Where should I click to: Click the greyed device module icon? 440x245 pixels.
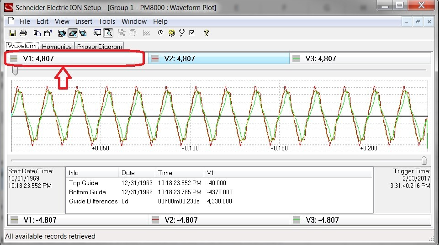pos(133,33)
